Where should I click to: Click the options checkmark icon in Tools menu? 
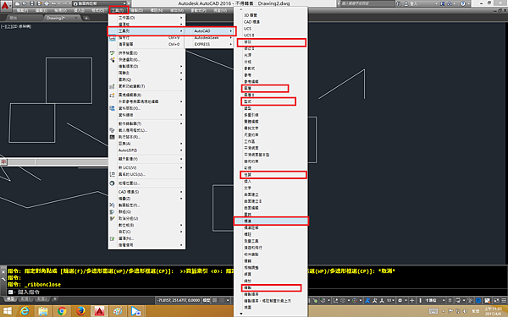point(113,238)
